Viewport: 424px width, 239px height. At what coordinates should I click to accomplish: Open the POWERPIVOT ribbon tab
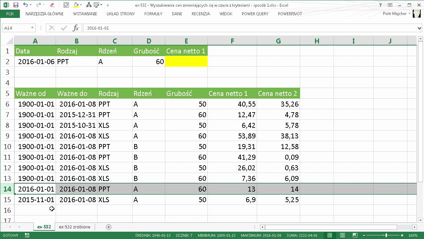(x=289, y=14)
